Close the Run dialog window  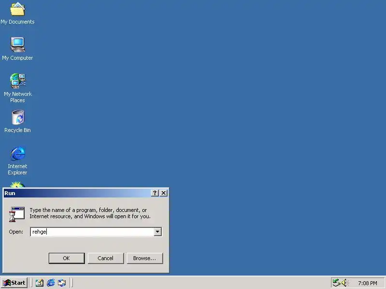point(164,193)
